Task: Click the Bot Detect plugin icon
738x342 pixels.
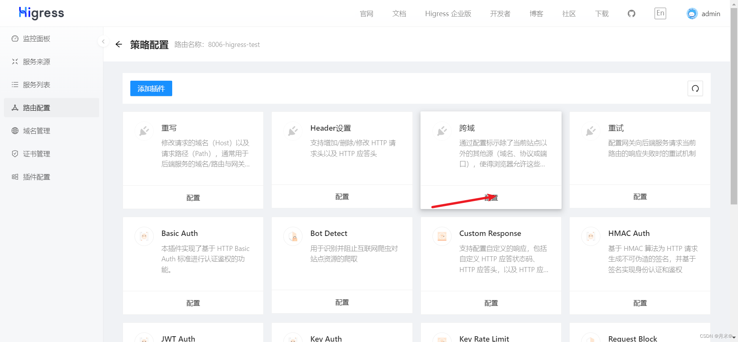Action: 293,236
